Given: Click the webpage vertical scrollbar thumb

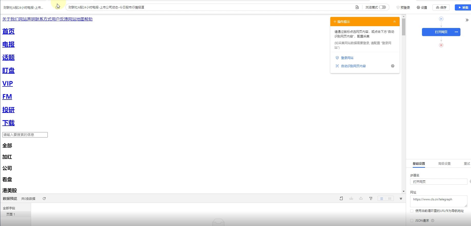Looking at the screenshot, I should [x=403, y=27].
